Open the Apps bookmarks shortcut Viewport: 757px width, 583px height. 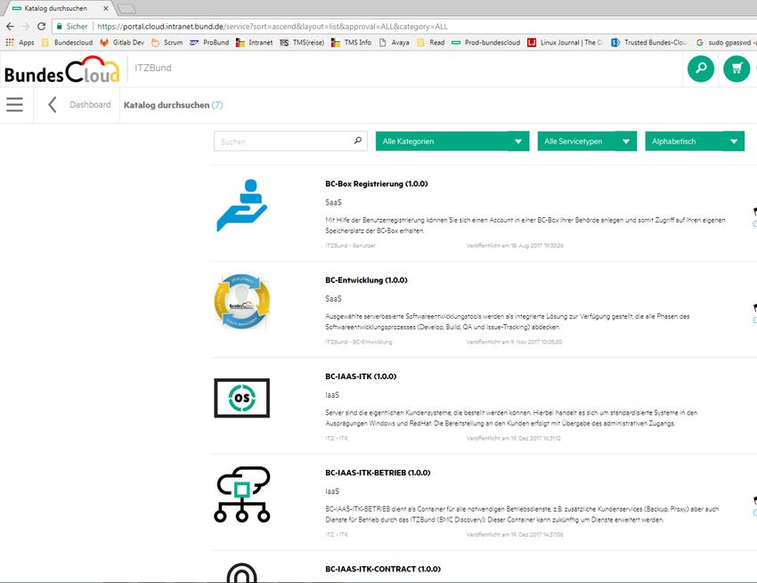click(x=20, y=43)
